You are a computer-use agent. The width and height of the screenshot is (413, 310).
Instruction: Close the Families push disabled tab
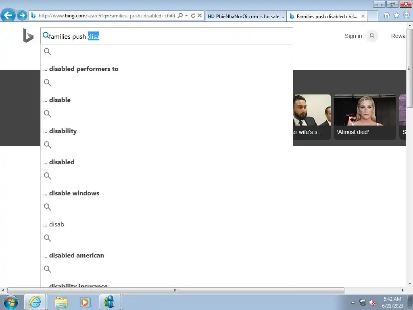tap(363, 16)
